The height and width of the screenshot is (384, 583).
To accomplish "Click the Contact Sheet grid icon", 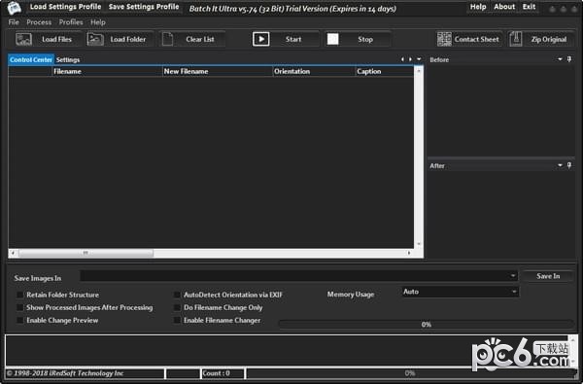I will pos(444,39).
